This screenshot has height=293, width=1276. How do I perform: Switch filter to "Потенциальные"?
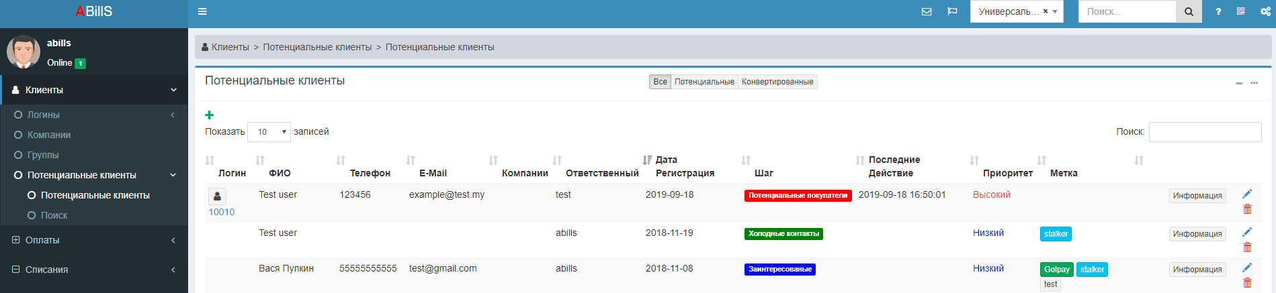point(704,82)
